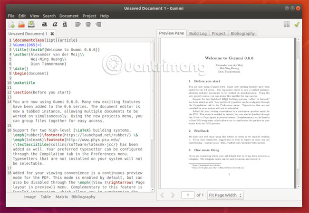The width and height of the screenshot is (309, 213).
Task: Align text to the left
Action: (78, 24)
